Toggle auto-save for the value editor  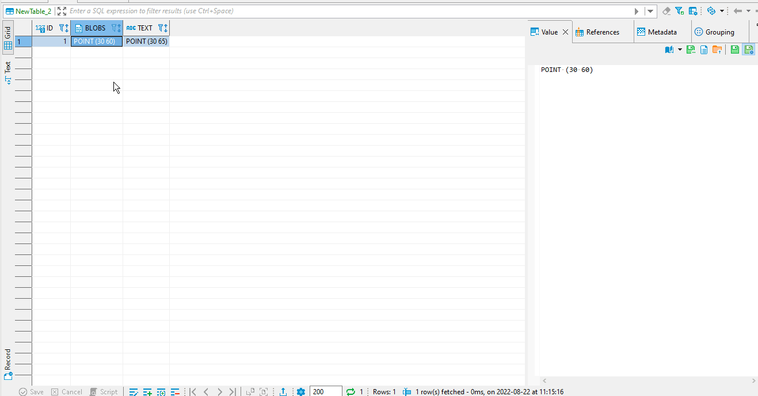pyautogui.click(x=749, y=49)
